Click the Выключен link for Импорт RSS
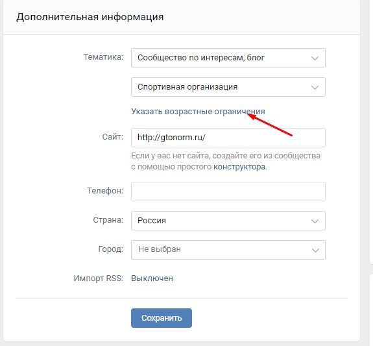The width and height of the screenshot is (373, 346). coord(152,278)
